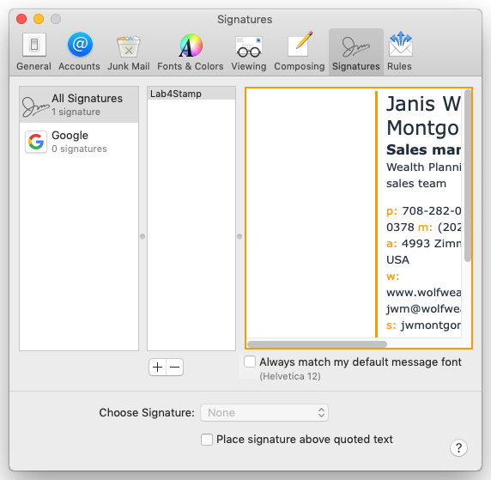The height and width of the screenshot is (480, 491).
Task: Open the Accounts preferences pane
Action: tap(79, 52)
